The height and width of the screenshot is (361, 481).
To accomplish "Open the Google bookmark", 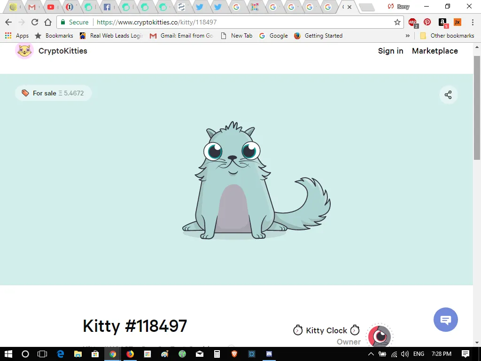I will 274,36.
